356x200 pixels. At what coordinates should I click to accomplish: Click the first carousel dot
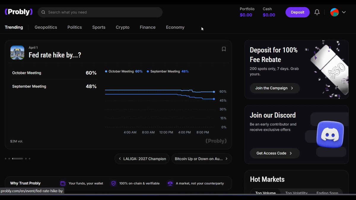tap(6, 159)
